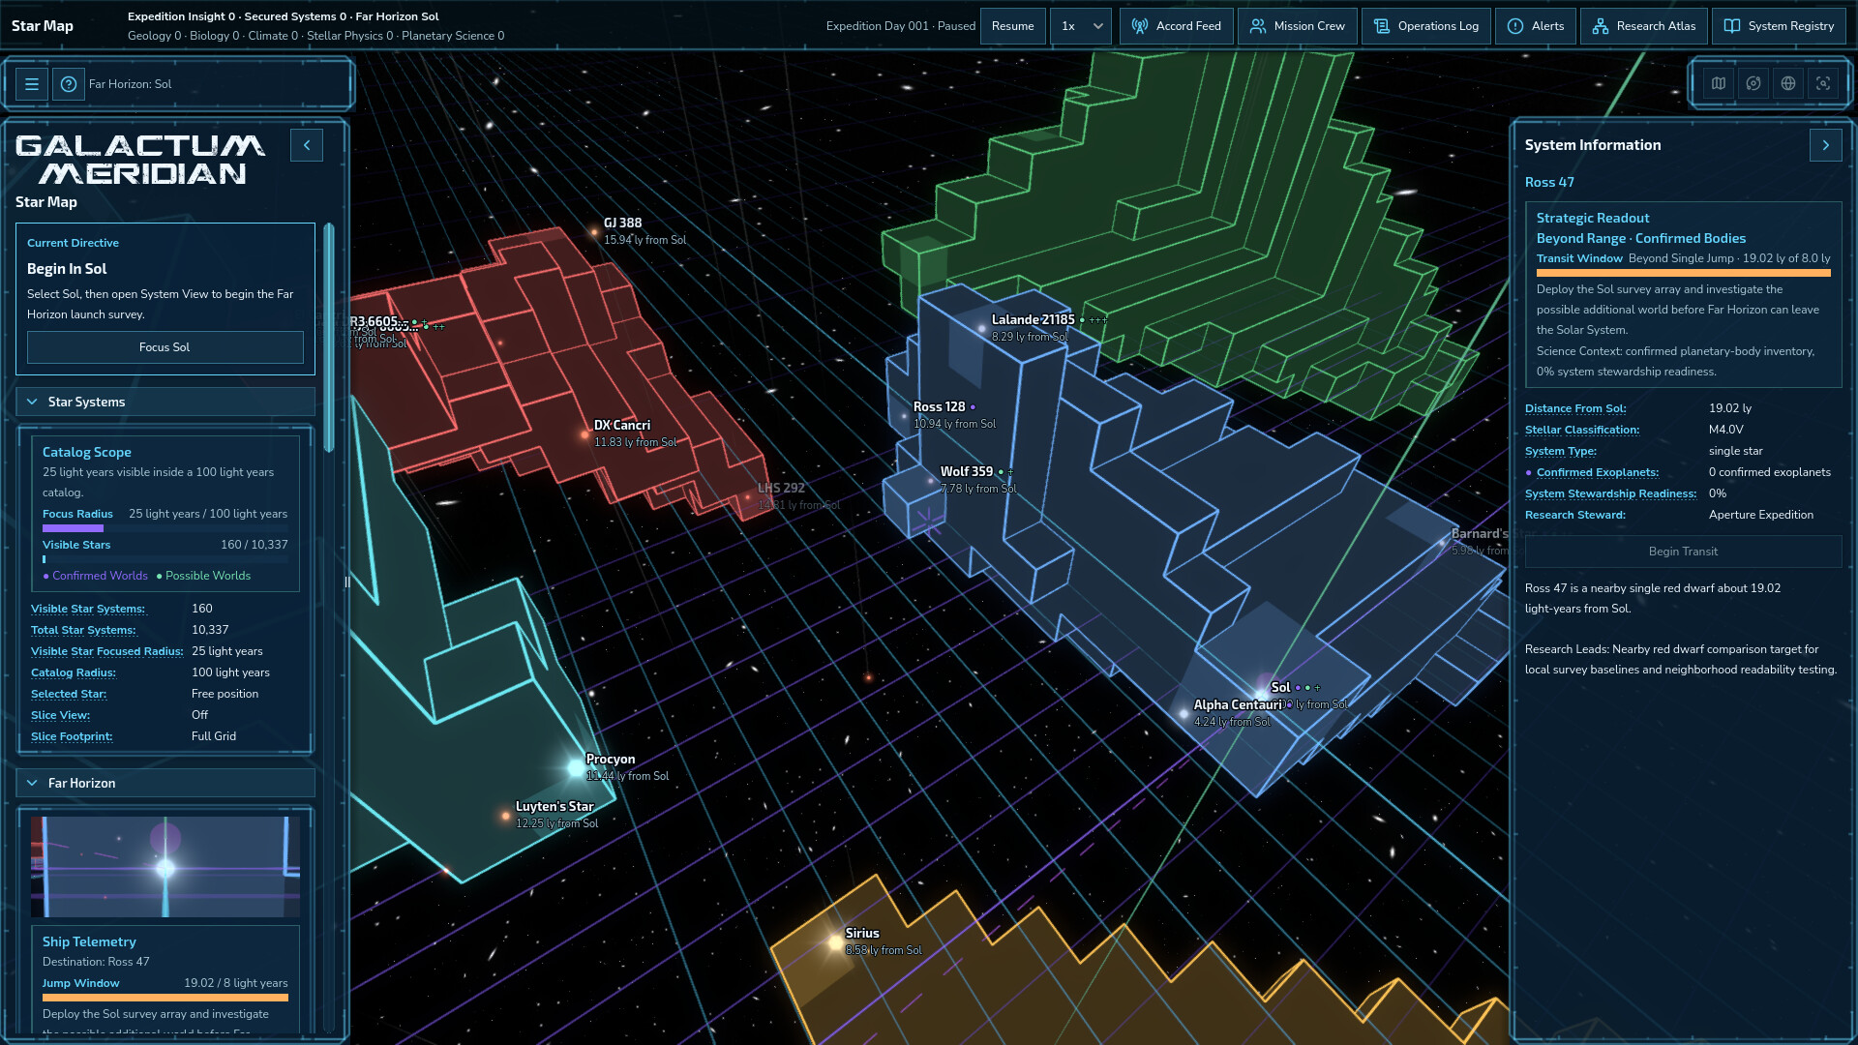
Task: Select the Wolf 359 star marker
Action: click(x=930, y=480)
